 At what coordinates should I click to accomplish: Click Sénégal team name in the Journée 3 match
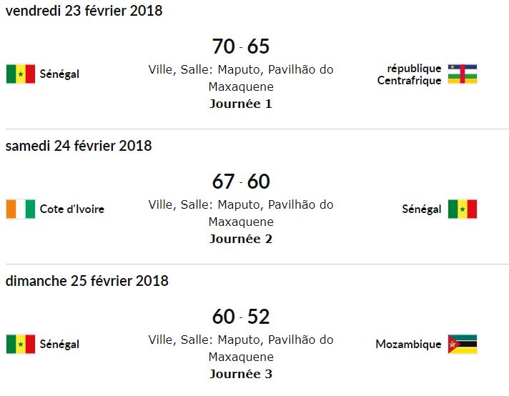(59, 345)
